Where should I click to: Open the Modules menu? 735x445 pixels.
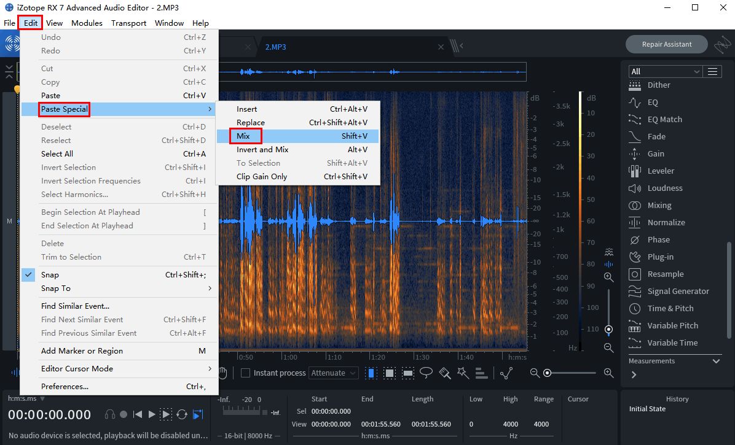click(x=87, y=23)
